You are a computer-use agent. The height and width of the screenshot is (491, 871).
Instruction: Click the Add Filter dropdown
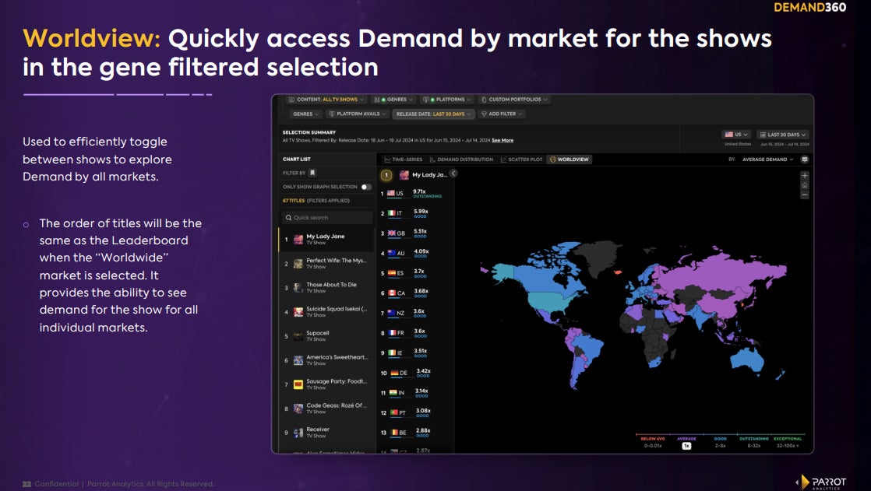502,114
